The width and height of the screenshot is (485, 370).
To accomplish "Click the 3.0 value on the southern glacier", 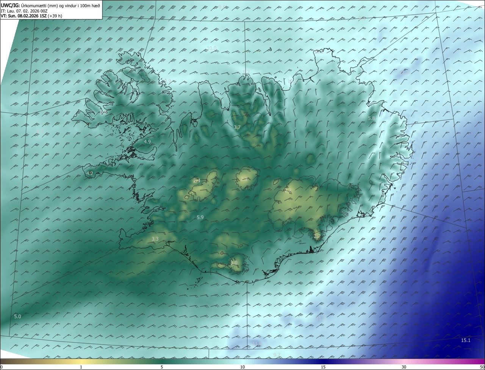I will pos(234,263).
